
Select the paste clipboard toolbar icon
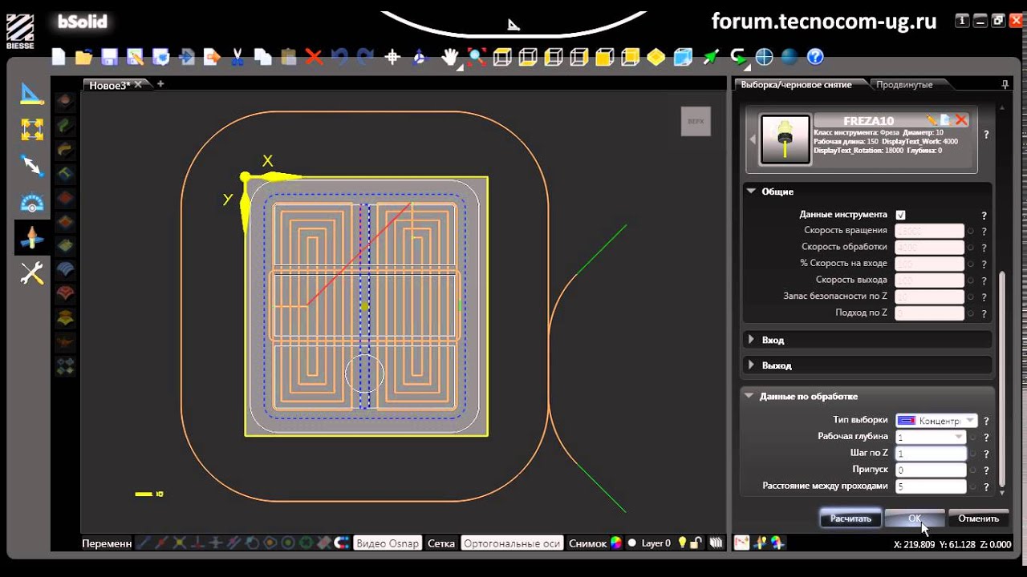288,57
